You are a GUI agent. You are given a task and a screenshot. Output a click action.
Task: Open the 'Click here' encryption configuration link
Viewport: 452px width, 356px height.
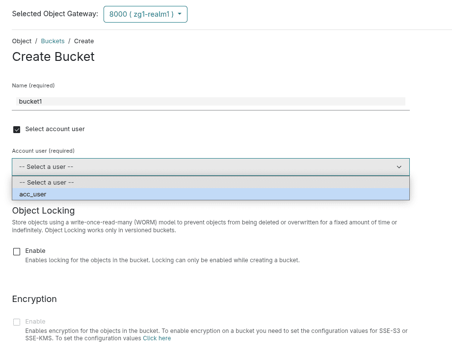pyautogui.click(x=157, y=338)
